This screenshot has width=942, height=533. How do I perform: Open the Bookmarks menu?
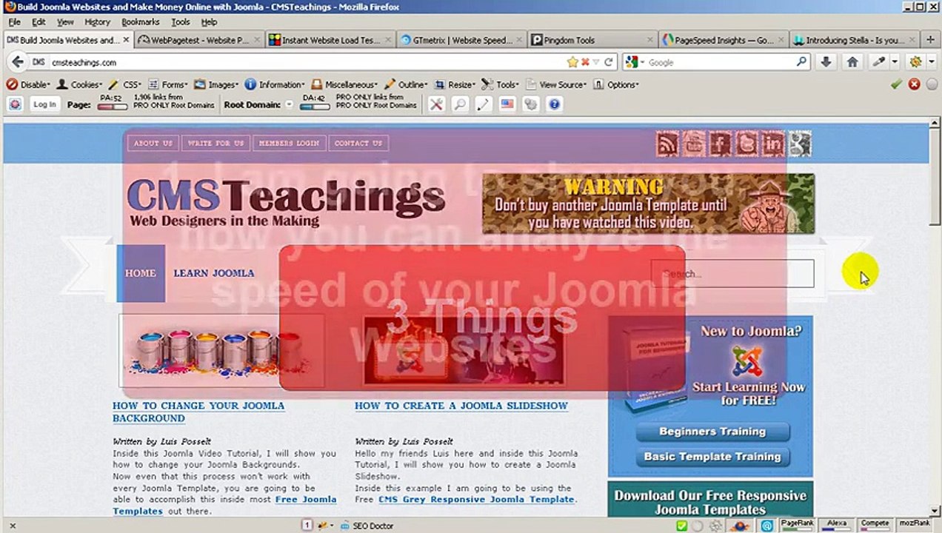click(140, 22)
